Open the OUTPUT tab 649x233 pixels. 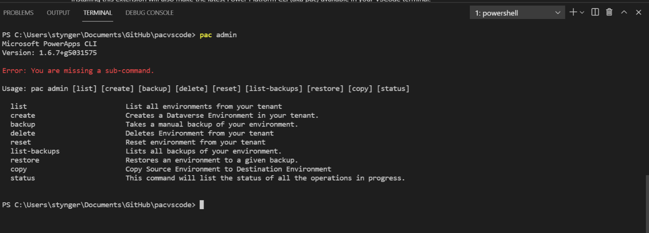point(58,13)
